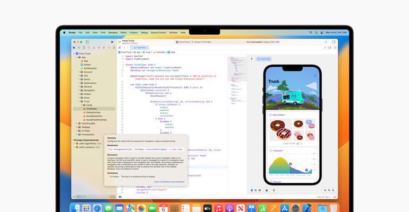The image size is (409, 212).
Task: Open the report navigator
Action: pyautogui.click(x=114, y=48)
